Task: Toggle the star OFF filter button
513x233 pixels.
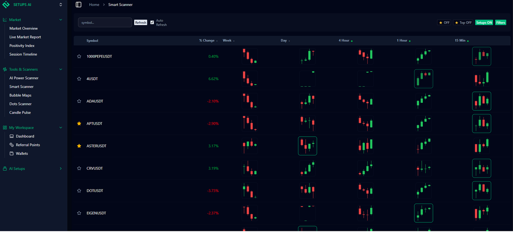Action: pyautogui.click(x=444, y=23)
